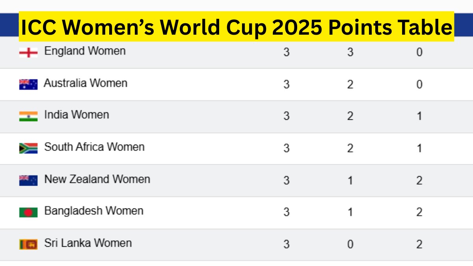473x266 pixels.
Task: Select the Sri Lanka Women team name
Action: pyautogui.click(x=88, y=243)
